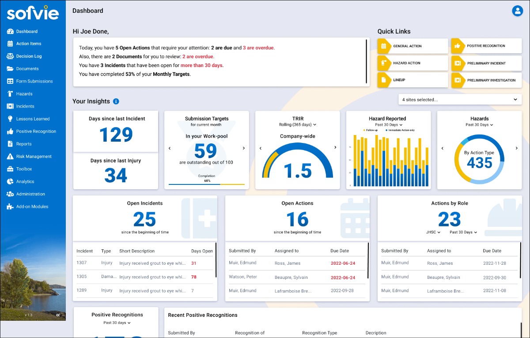The width and height of the screenshot is (530, 338).
Task: Click overdue date for Watson, Peter action
Action: [x=343, y=277]
